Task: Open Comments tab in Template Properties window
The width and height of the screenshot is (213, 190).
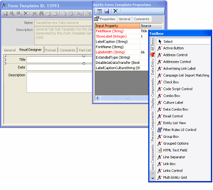Action: (142, 19)
